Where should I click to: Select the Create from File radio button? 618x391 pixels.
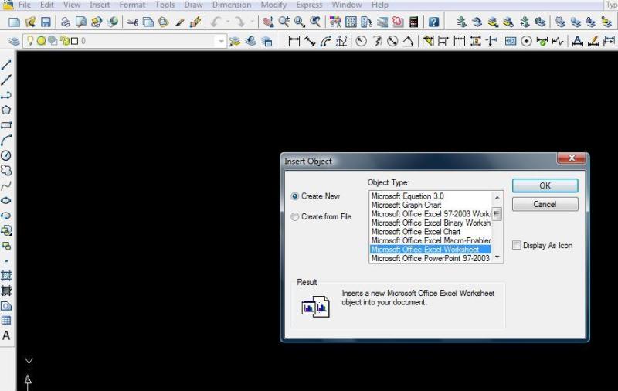pos(294,216)
